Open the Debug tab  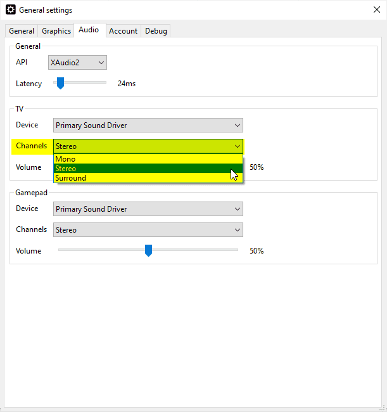[x=156, y=31]
